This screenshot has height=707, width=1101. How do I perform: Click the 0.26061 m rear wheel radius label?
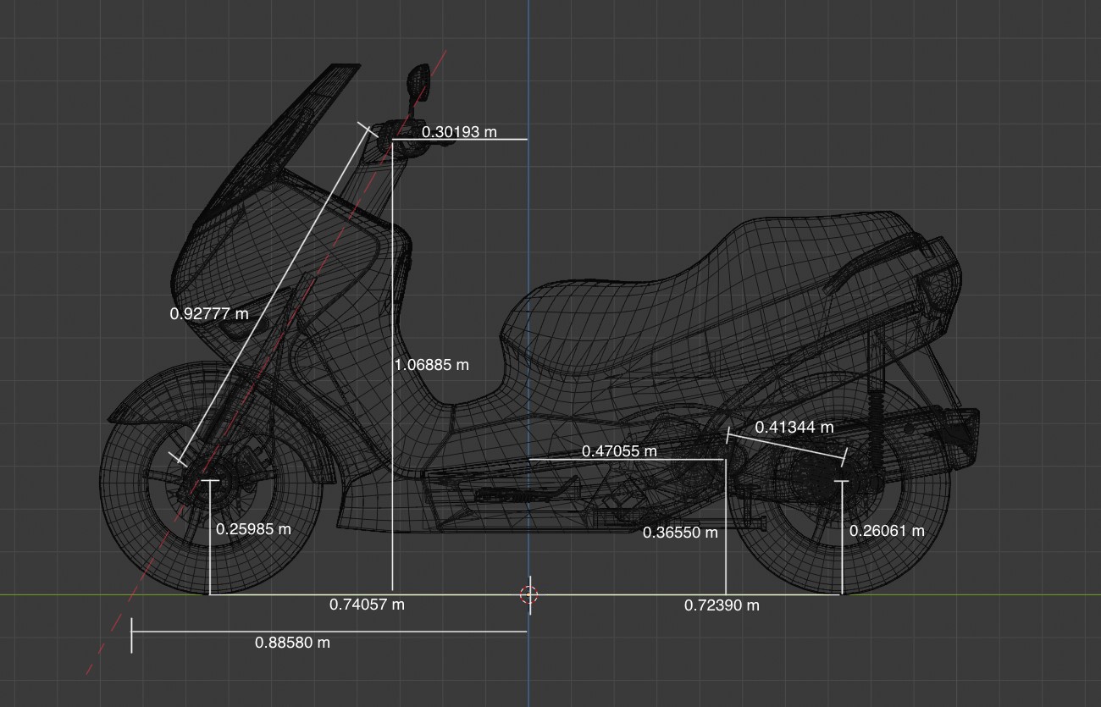[x=887, y=531]
